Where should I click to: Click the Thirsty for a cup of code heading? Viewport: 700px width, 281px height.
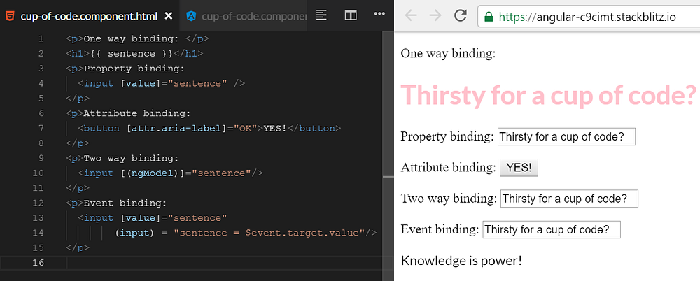[x=549, y=95]
